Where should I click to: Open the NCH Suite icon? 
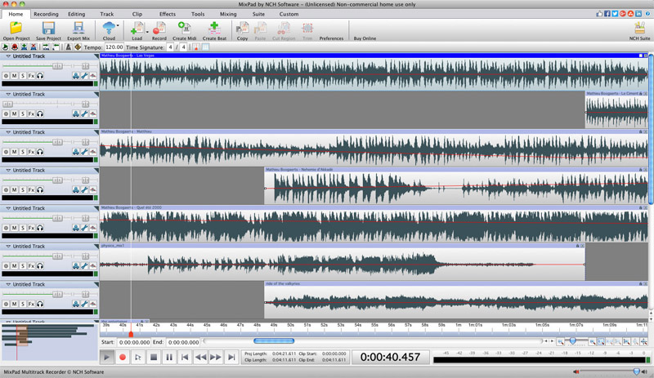(x=639, y=28)
